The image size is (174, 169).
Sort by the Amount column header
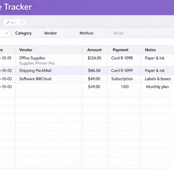94,50
